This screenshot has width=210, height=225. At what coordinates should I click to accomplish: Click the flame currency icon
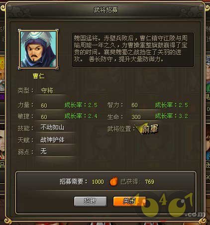click(114, 181)
